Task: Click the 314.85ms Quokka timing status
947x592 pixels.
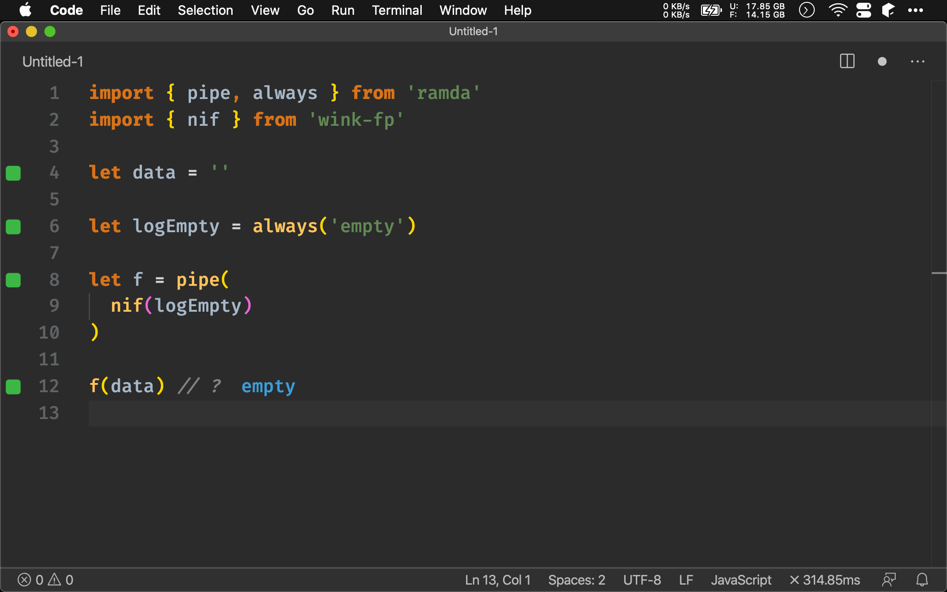Action: click(824, 580)
